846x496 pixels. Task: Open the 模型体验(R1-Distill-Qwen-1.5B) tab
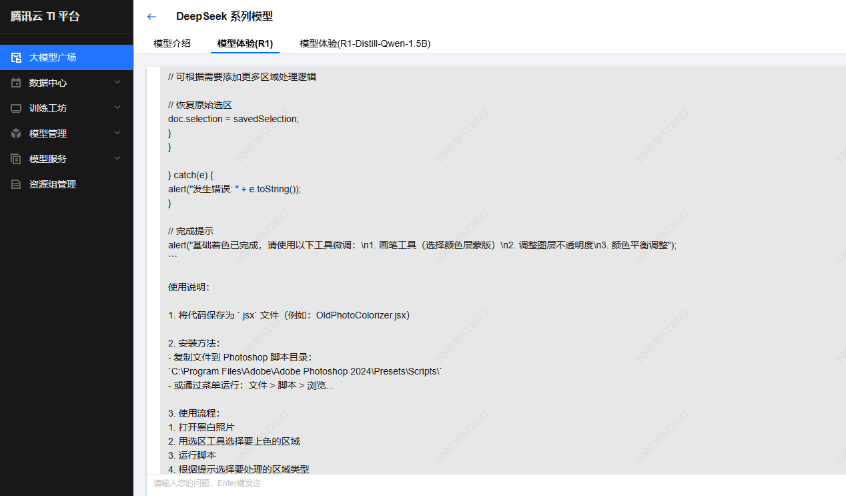pyautogui.click(x=365, y=43)
